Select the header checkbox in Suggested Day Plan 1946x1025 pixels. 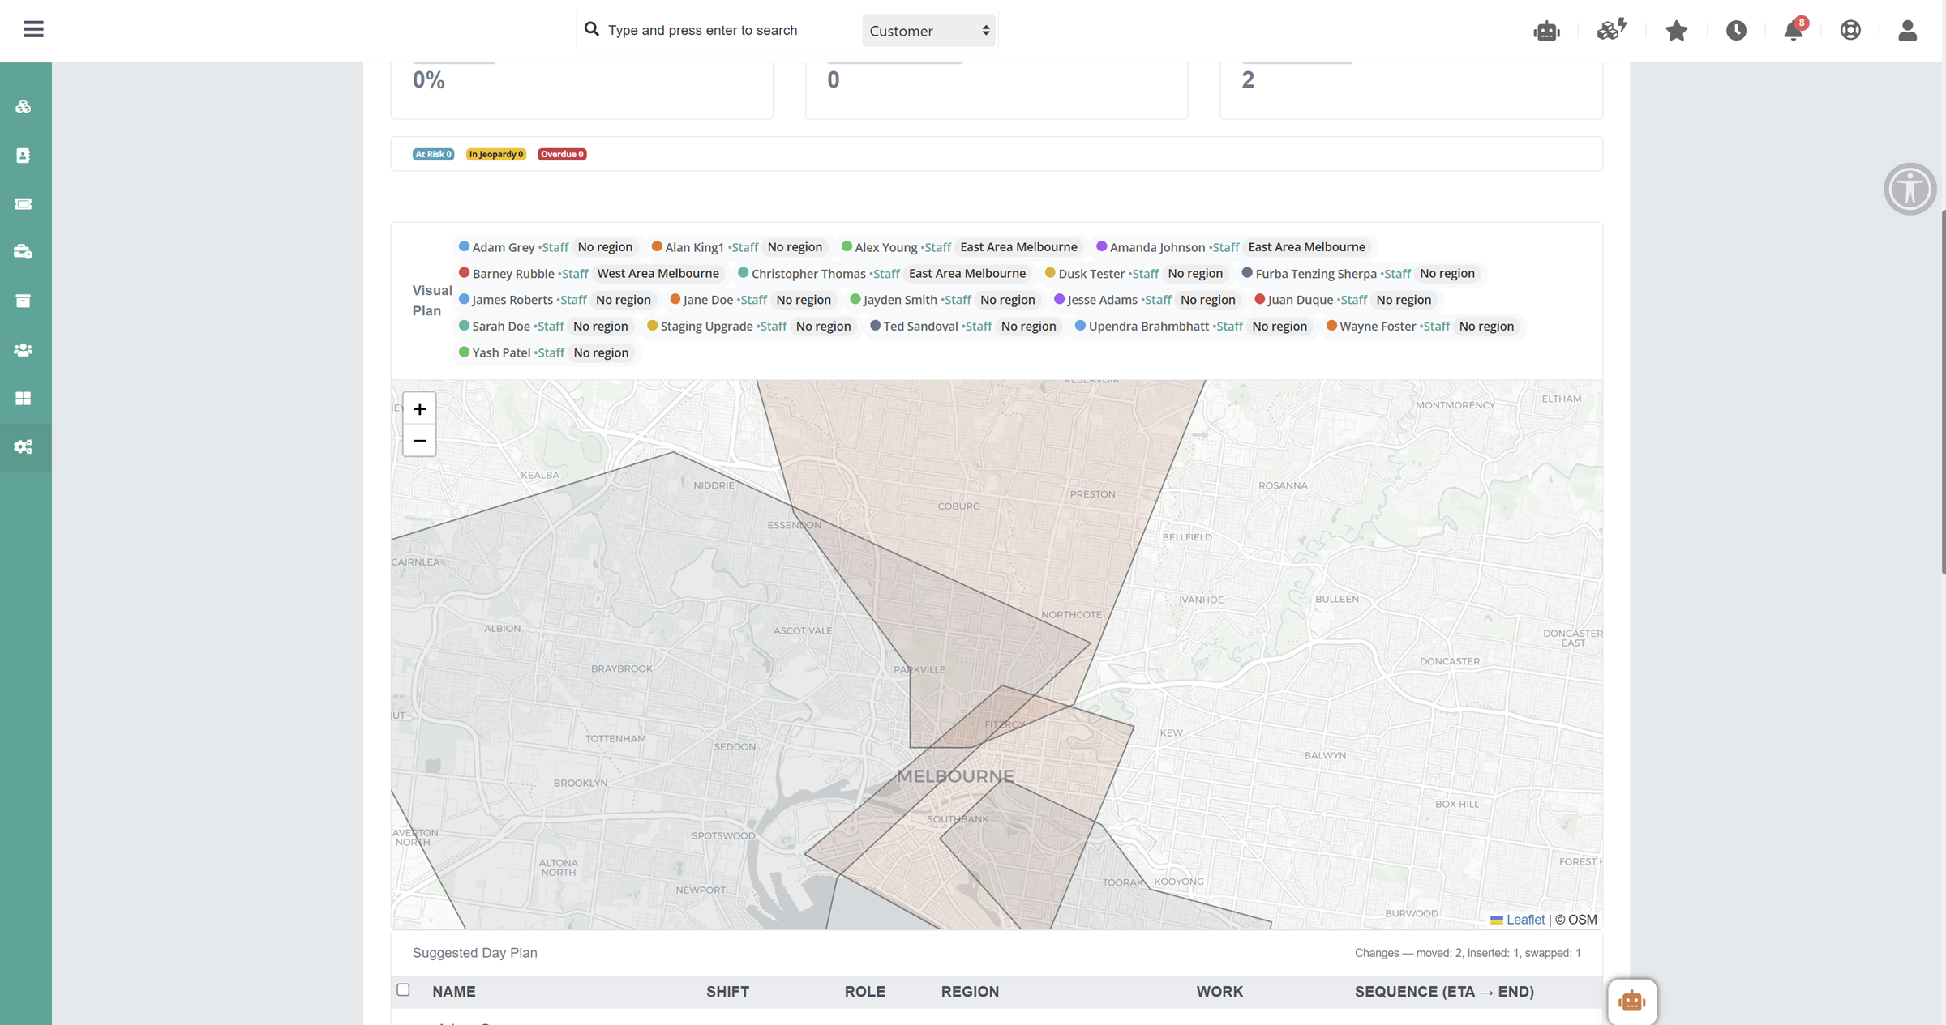pos(403,989)
